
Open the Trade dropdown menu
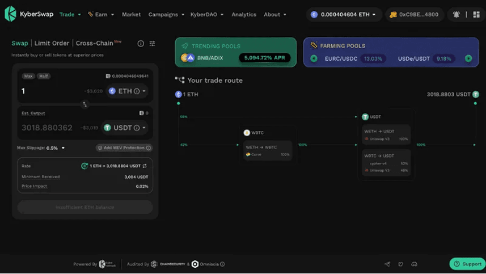pos(70,15)
